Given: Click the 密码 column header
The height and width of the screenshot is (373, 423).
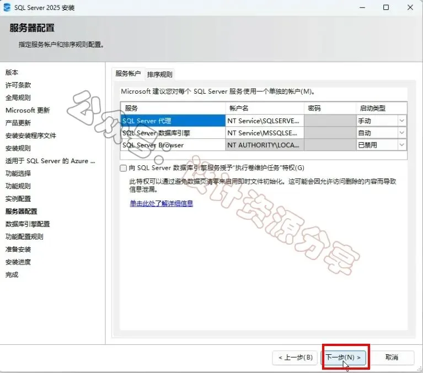Looking at the screenshot, I should [330, 108].
